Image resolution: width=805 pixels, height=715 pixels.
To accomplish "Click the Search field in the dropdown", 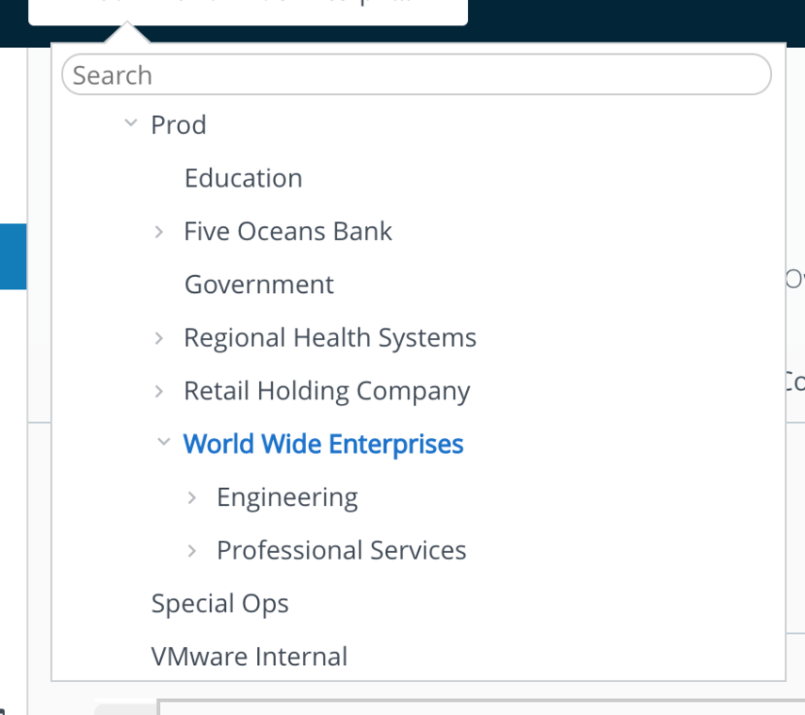I will pos(415,75).
